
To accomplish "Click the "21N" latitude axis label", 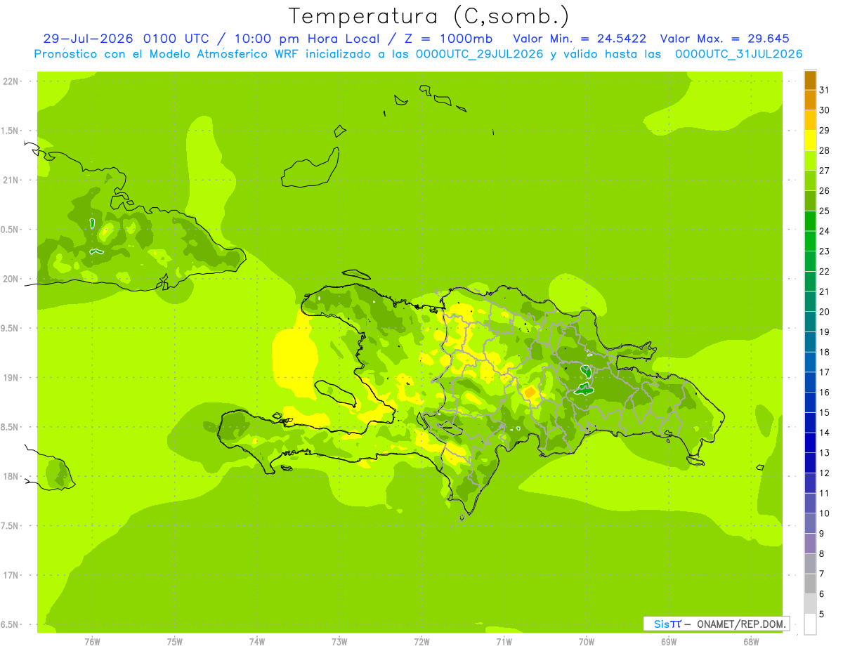I will tap(11, 180).
